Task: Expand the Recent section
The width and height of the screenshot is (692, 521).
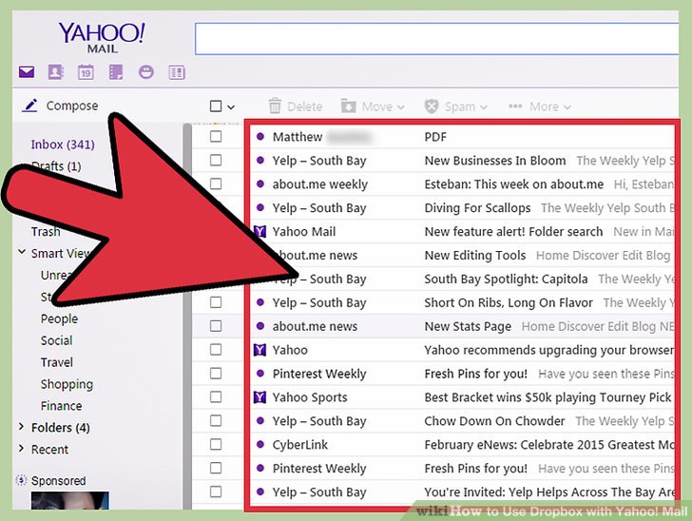Action: tap(21, 449)
